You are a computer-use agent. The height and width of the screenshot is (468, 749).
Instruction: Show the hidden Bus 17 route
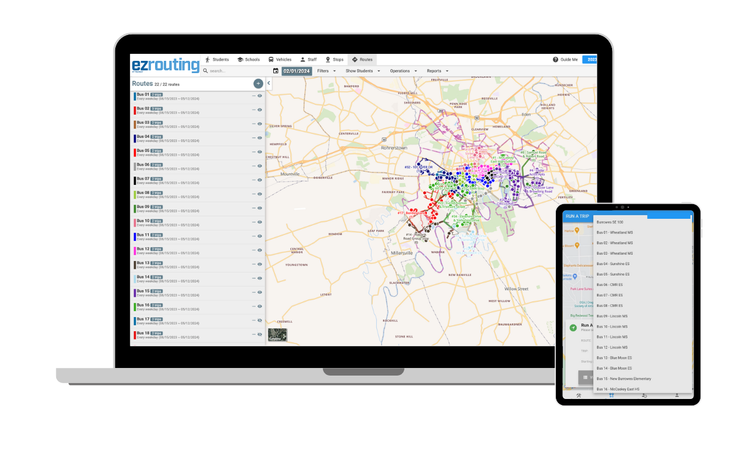point(260,321)
